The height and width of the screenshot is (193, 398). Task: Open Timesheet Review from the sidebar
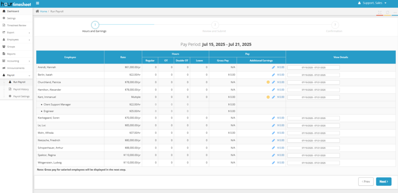tap(17, 25)
